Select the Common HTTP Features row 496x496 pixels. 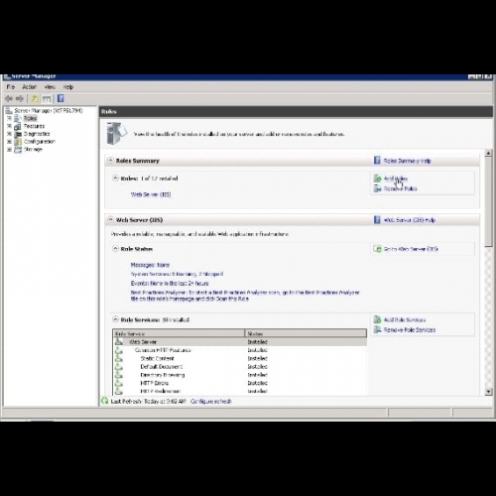pos(240,350)
